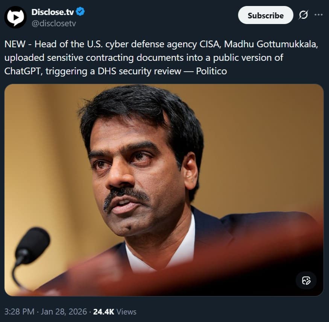Image resolution: width=329 pixels, height=322 pixels.
Task: Open the Disclose.tv display name link
Action: tap(53, 12)
